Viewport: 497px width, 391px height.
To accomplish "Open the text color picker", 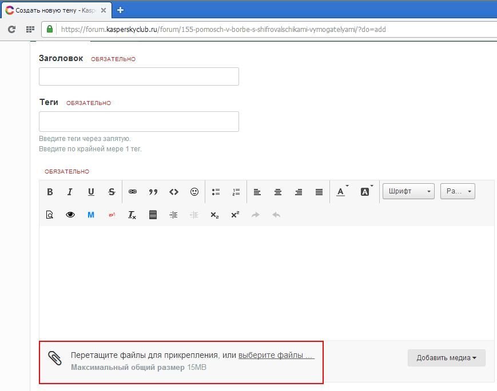I will coord(341,192).
